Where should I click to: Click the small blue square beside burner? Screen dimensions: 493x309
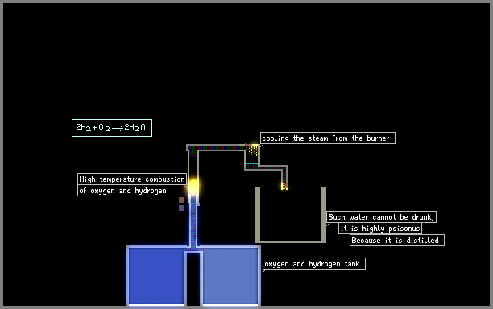click(181, 208)
